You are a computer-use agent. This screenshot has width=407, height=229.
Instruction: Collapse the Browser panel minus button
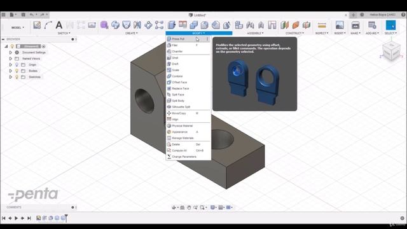[3, 39]
